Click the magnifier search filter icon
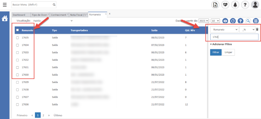 point(247,21)
